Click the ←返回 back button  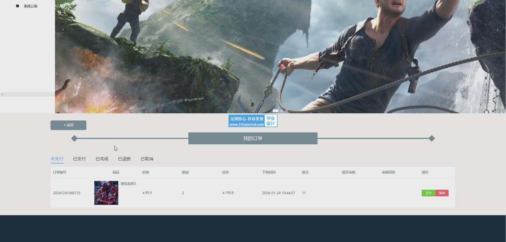[68, 125]
